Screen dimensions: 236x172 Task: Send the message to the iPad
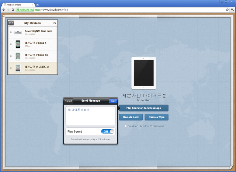click(113, 101)
